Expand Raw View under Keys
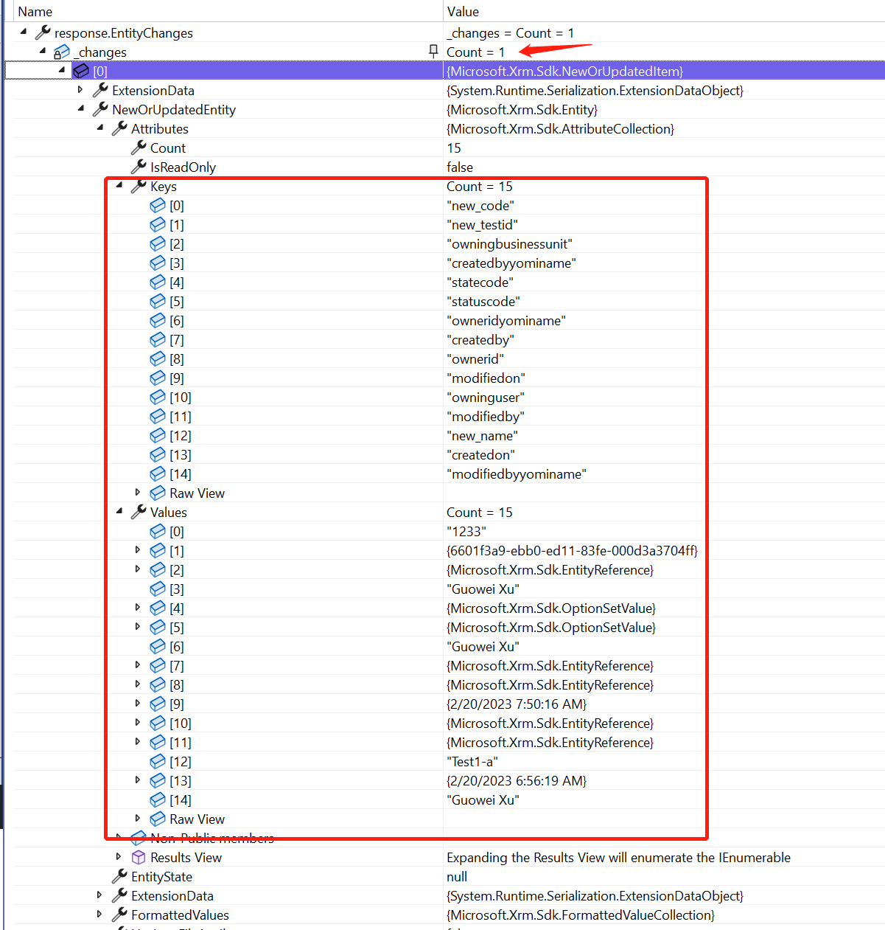 pos(138,493)
